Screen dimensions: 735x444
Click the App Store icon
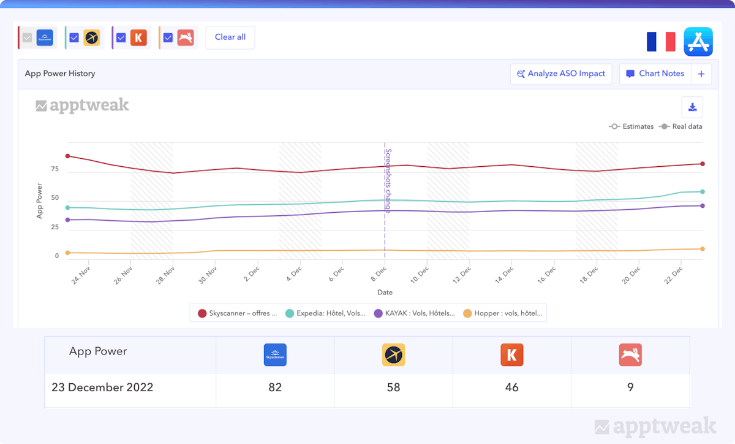pos(698,42)
